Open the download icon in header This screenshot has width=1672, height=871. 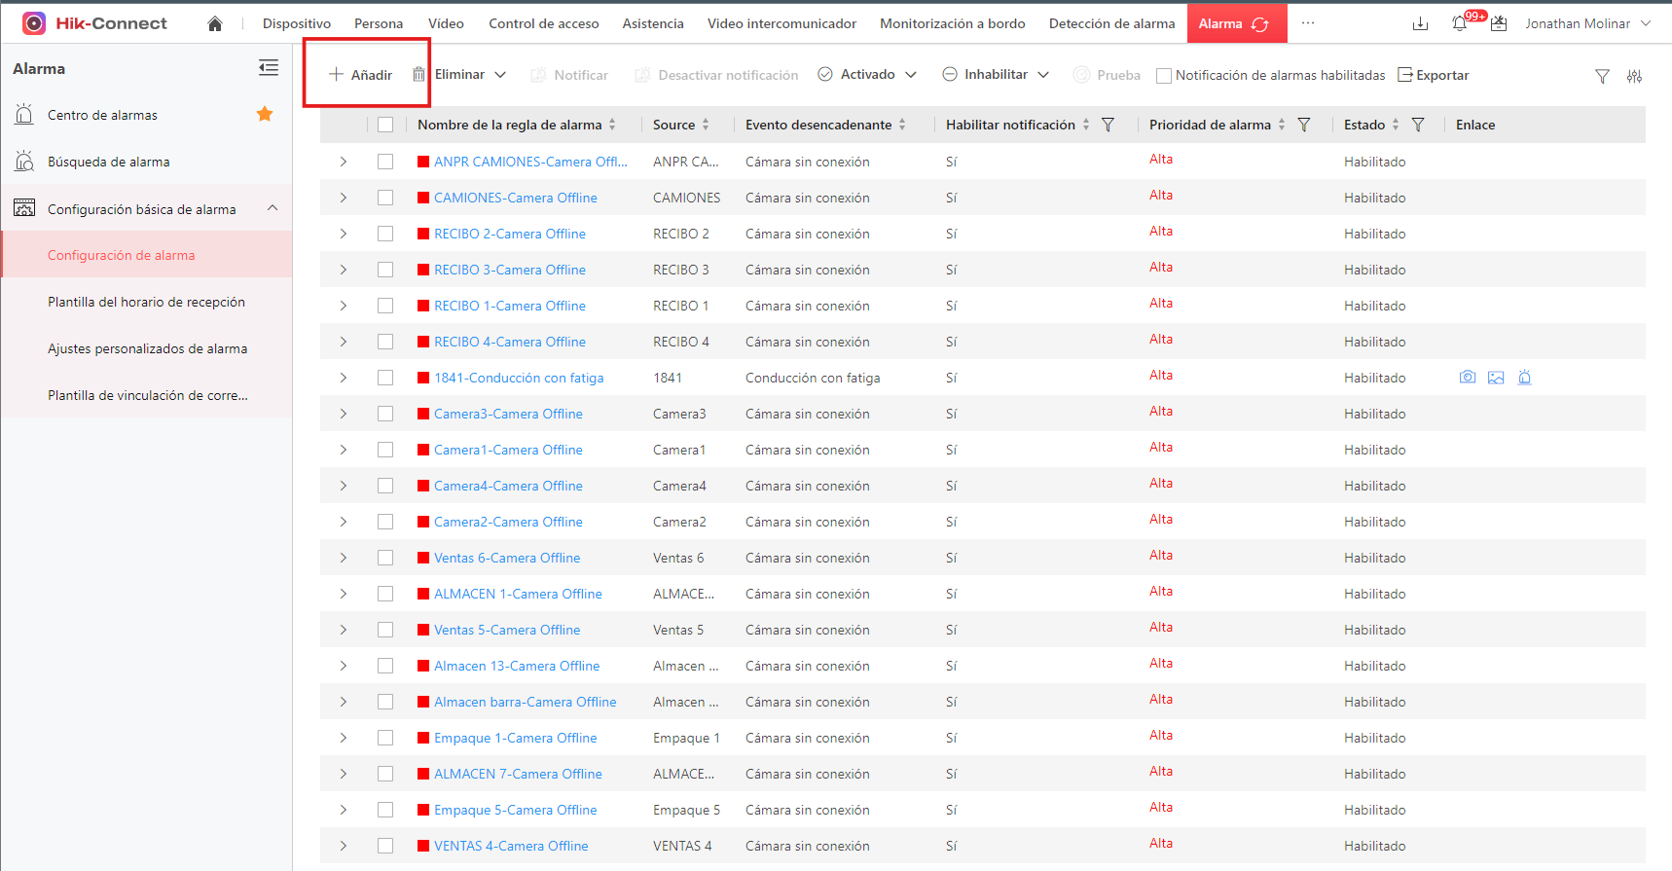[x=1421, y=23]
